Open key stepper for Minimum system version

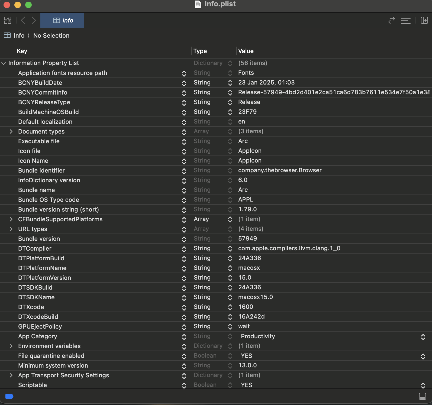[x=184, y=366]
